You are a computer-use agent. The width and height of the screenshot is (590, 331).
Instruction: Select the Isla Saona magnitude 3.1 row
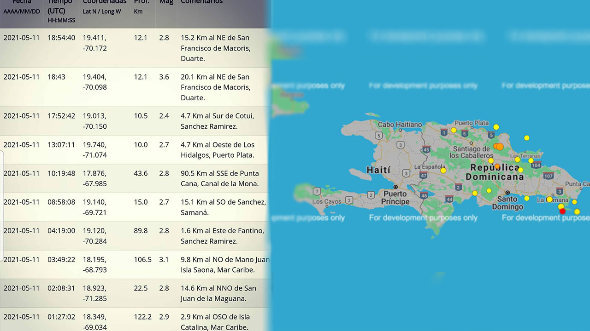pyautogui.click(x=134, y=264)
